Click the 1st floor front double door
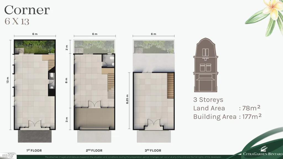Screen dimensions: 283x159 tap(35, 124)
